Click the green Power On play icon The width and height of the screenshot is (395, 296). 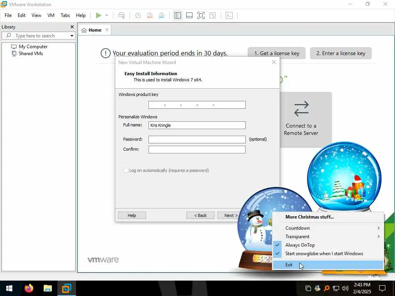tap(98, 15)
